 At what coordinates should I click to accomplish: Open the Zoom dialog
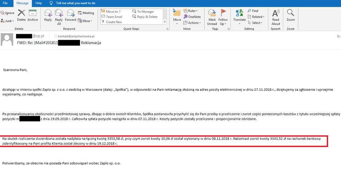pyautogui.click(x=291, y=15)
